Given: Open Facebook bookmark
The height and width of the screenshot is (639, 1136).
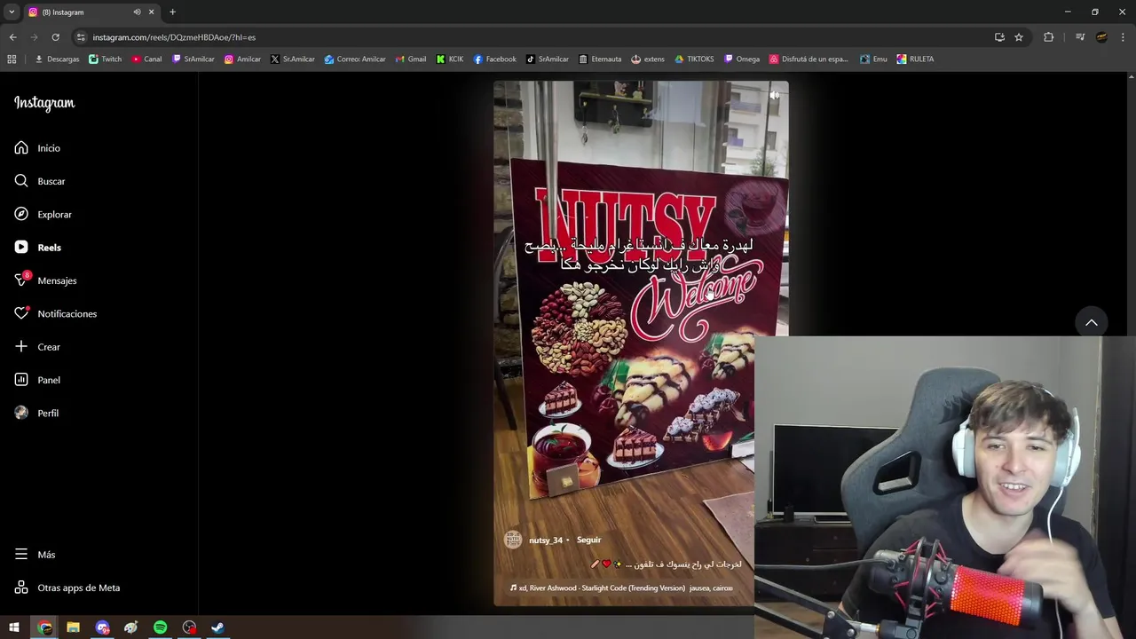Looking at the screenshot, I should click(x=494, y=59).
